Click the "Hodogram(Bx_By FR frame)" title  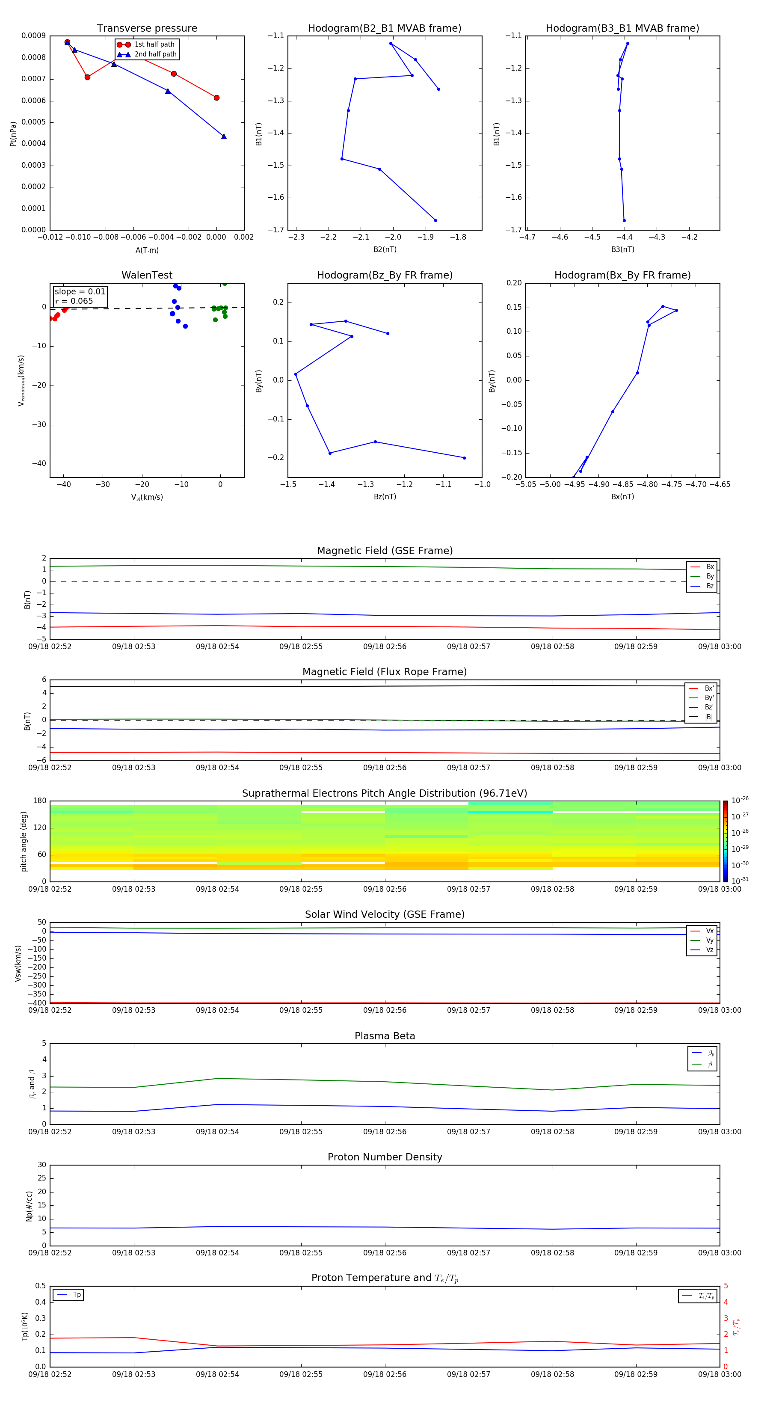tap(622, 275)
